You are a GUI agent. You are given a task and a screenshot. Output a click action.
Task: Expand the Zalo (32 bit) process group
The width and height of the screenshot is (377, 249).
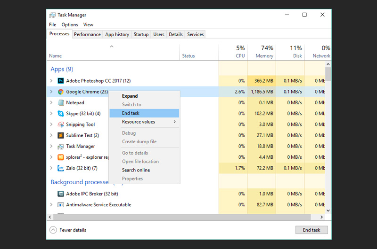[x=51, y=168]
